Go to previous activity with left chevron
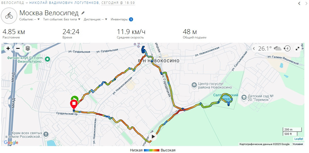This screenshot has height=153, width=309. click(x=299, y=3)
